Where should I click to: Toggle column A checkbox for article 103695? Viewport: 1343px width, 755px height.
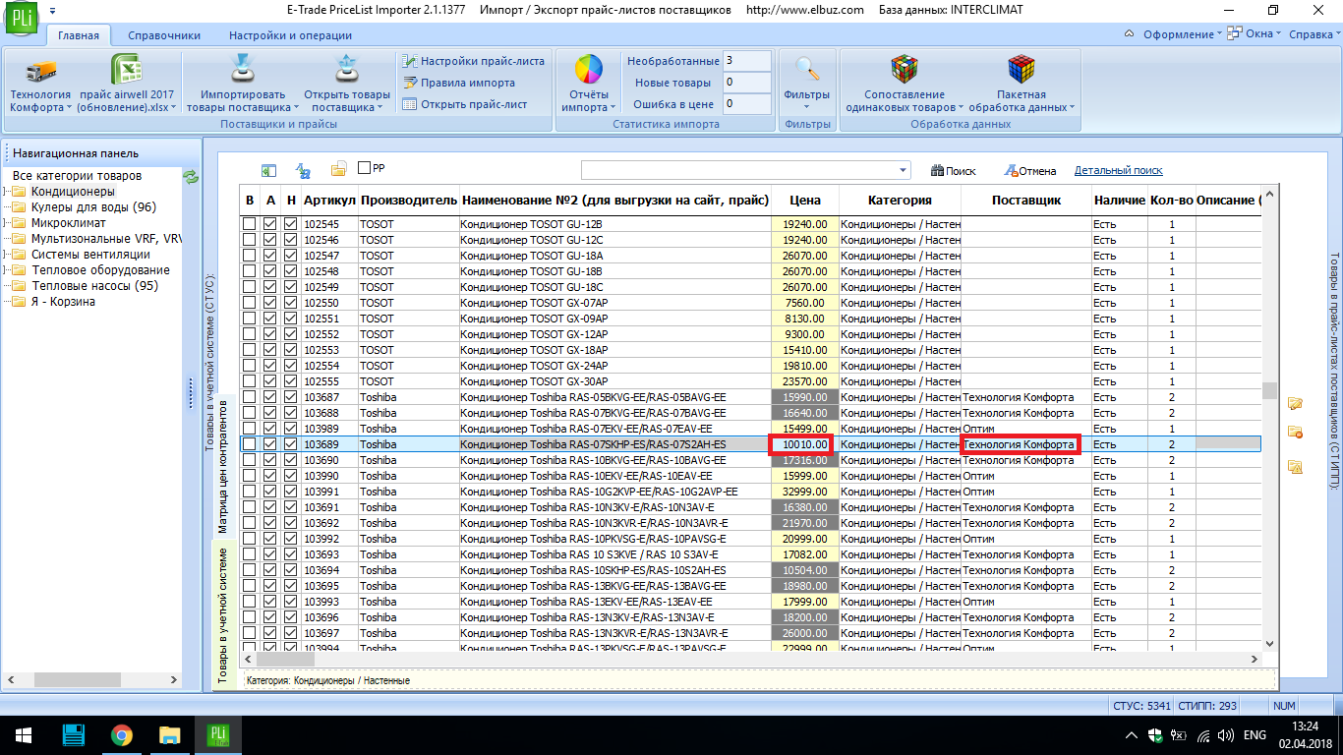click(270, 586)
